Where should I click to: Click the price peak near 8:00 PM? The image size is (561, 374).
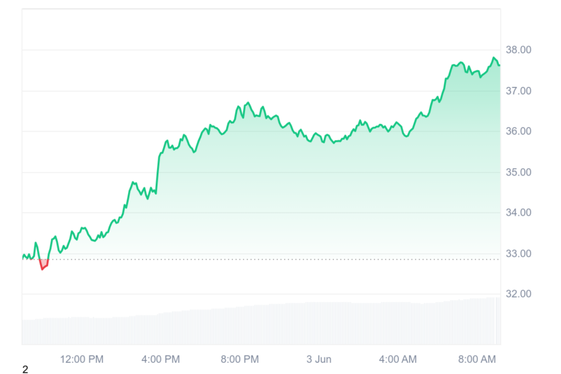248,104
